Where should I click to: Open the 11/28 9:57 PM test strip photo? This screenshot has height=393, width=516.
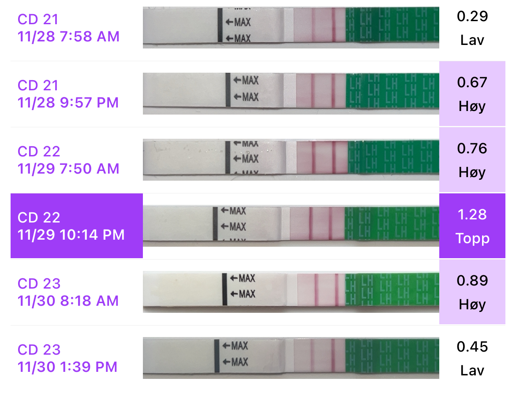pos(291,93)
